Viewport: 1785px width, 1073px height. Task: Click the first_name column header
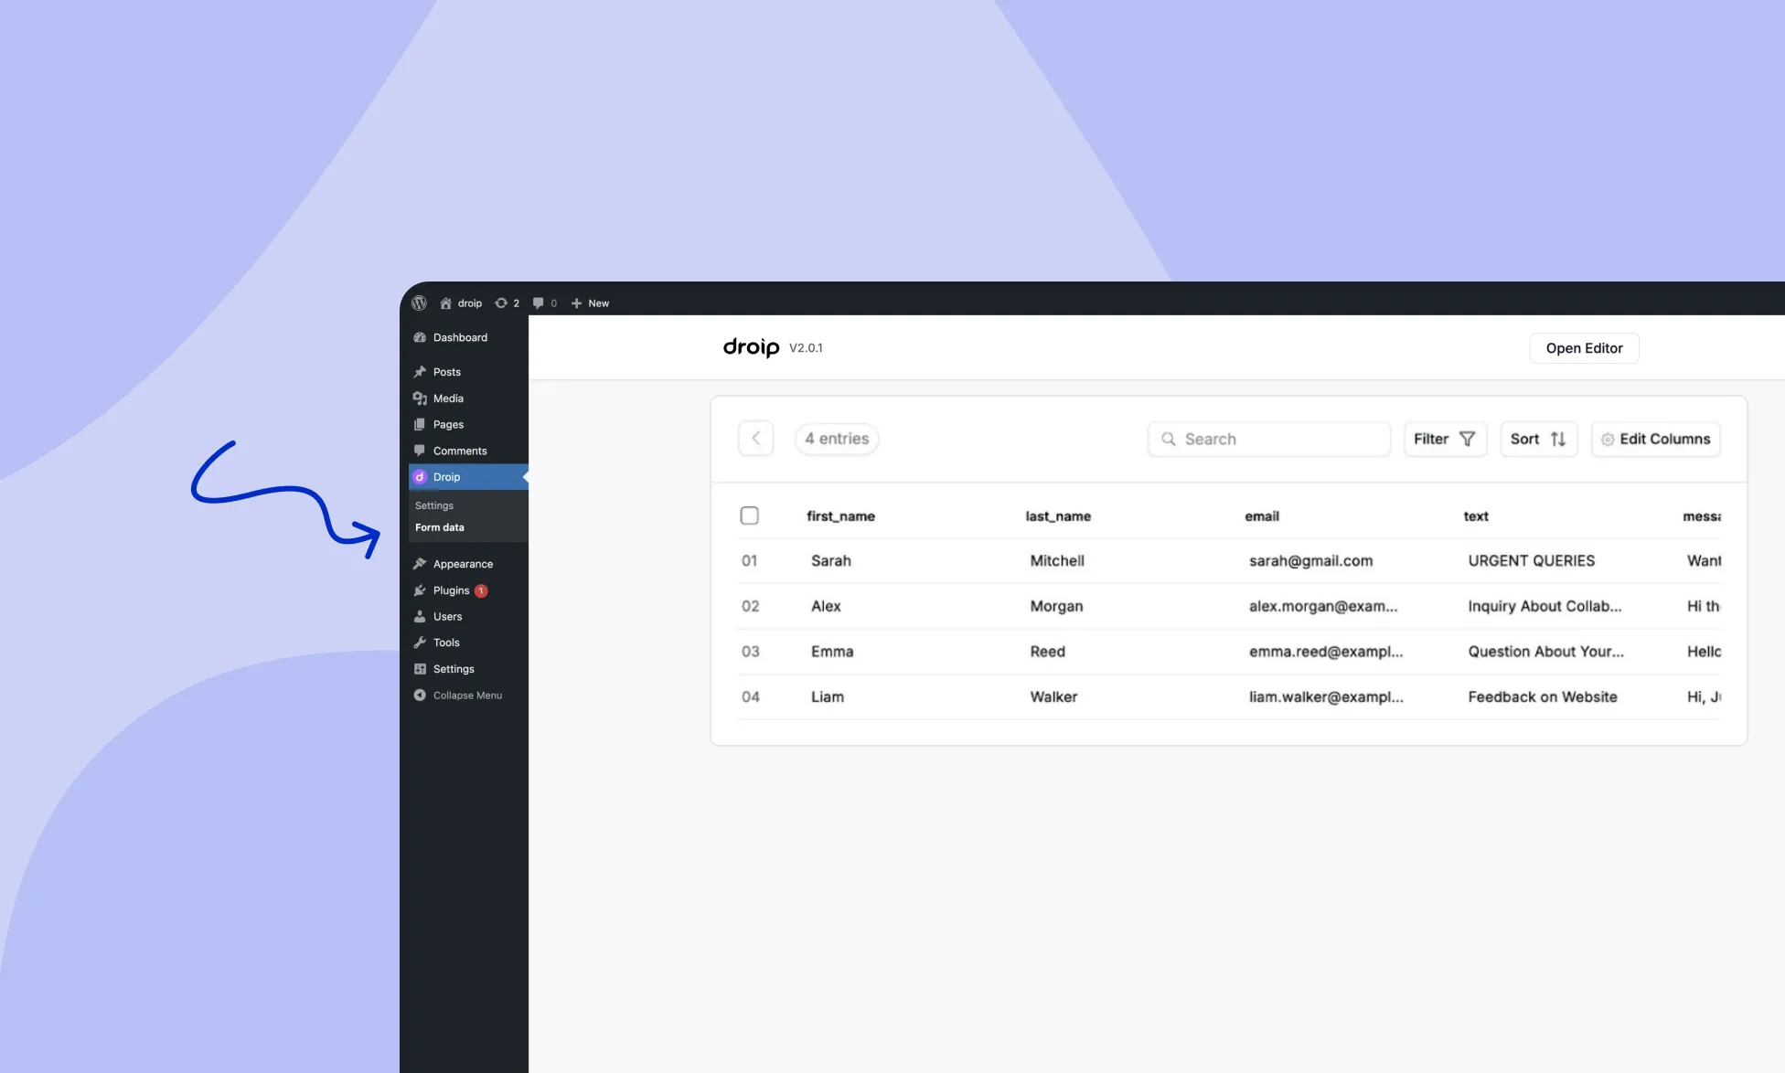(840, 516)
